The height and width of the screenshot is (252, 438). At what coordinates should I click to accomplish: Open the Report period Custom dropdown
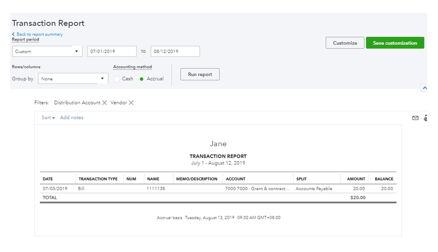pyautogui.click(x=47, y=51)
